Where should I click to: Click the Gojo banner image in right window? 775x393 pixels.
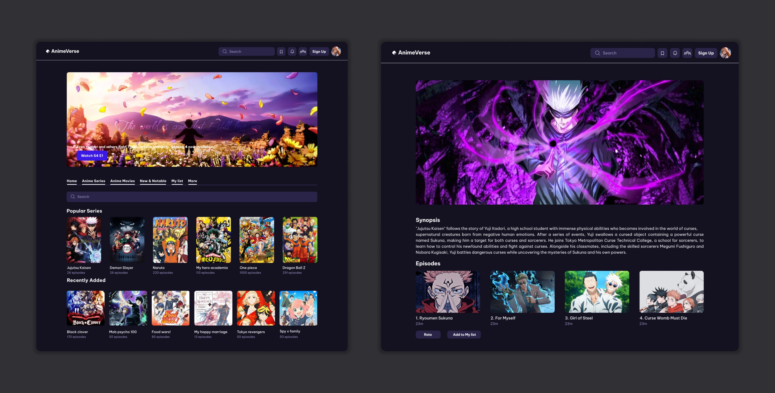[x=560, y=142]
